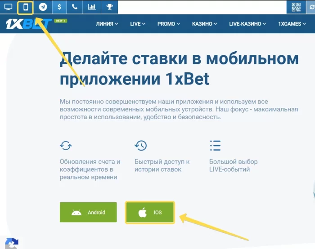Click the text Большой выбор LIVE-событий

pos(233,165)
